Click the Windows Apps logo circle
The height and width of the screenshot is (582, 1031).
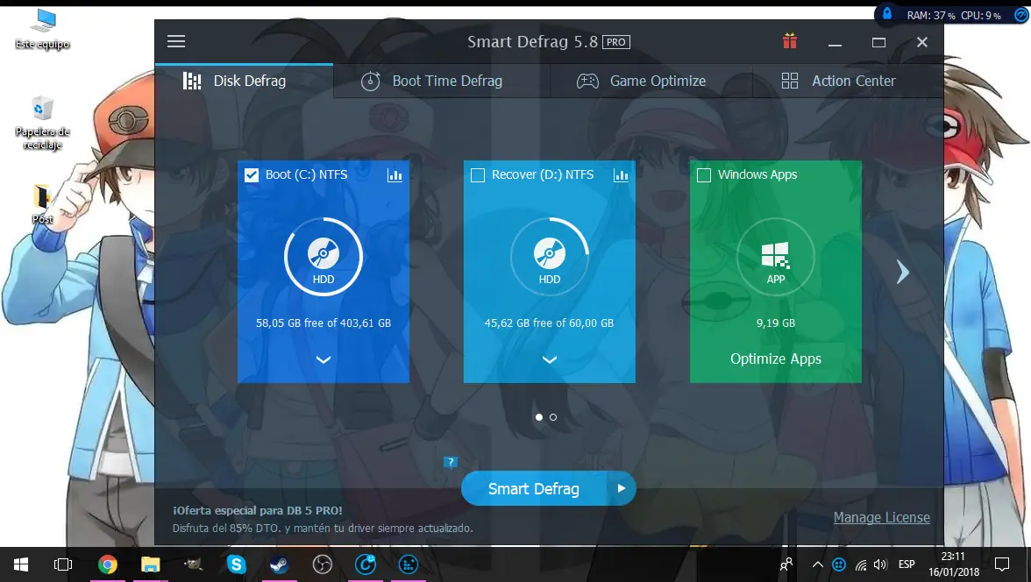(775, 258)
